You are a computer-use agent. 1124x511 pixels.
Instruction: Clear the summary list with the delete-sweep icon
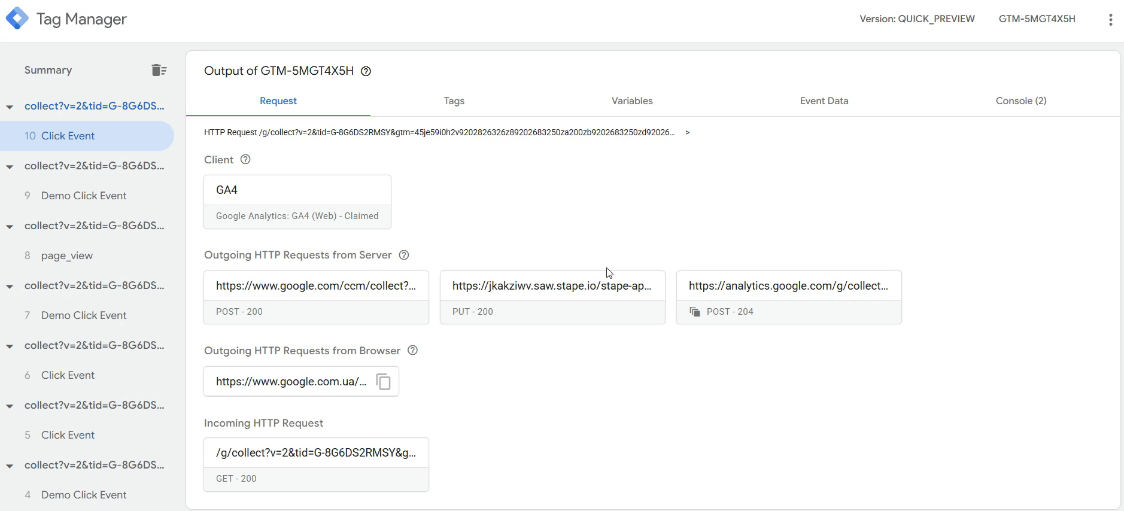tap(159, 70)
